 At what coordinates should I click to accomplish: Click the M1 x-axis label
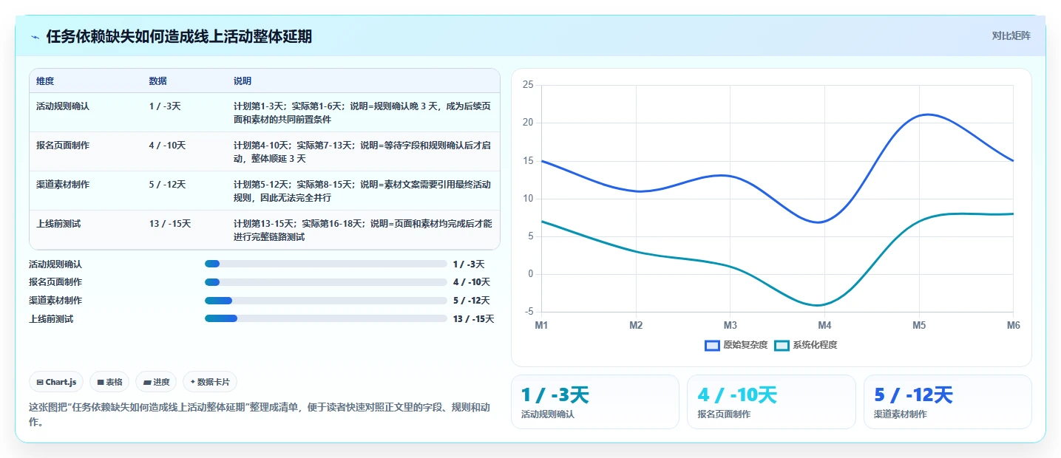[542, 325]
